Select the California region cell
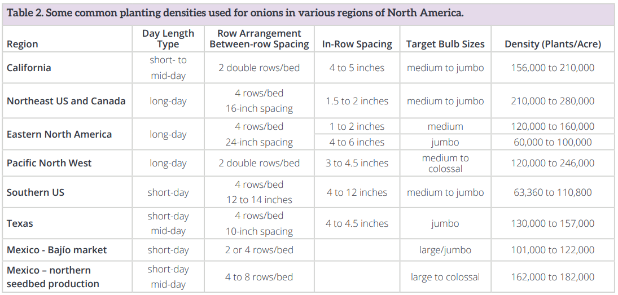The image size is (618, 295). pyautogui.click(x=29, y=68)
